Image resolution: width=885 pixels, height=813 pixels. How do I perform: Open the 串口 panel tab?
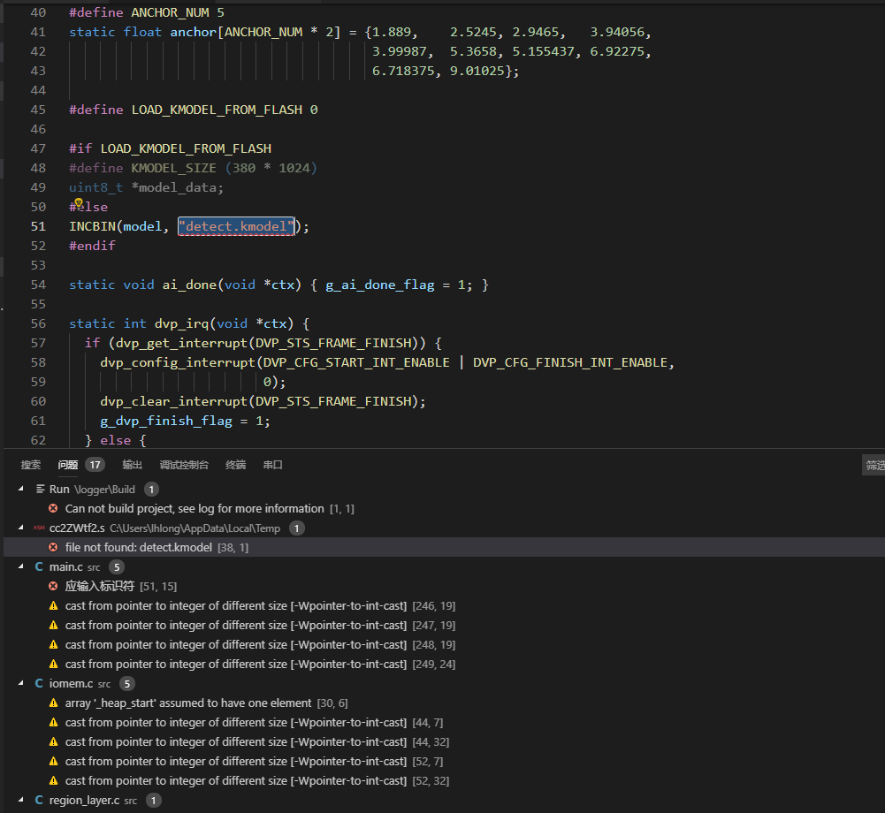[x=272, y=464]
